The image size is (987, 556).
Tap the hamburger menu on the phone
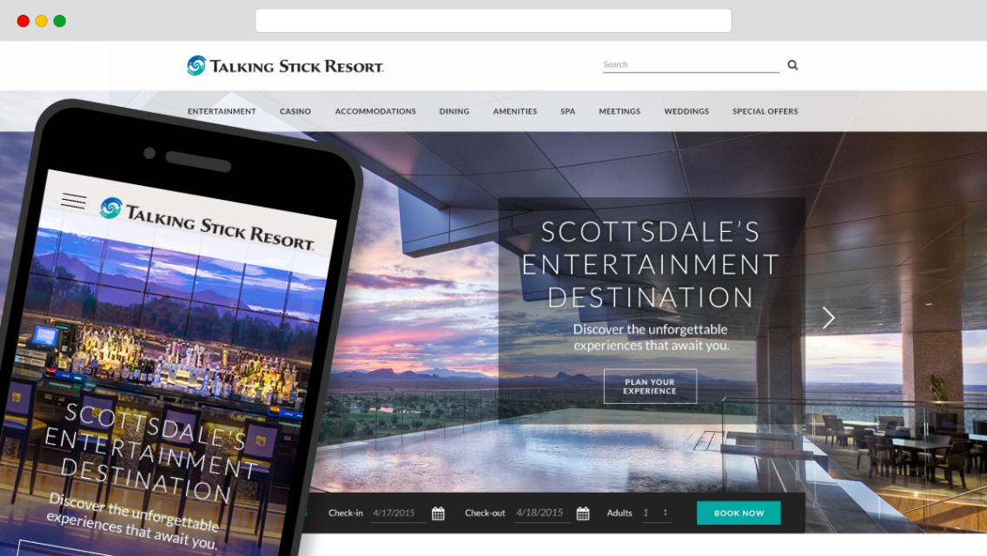pos(74,201)
